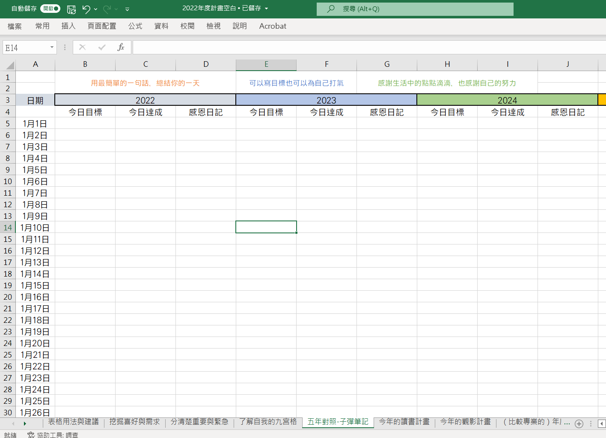Select row 14 header
The width and height of the screenshot is (606, 438).
8,227
